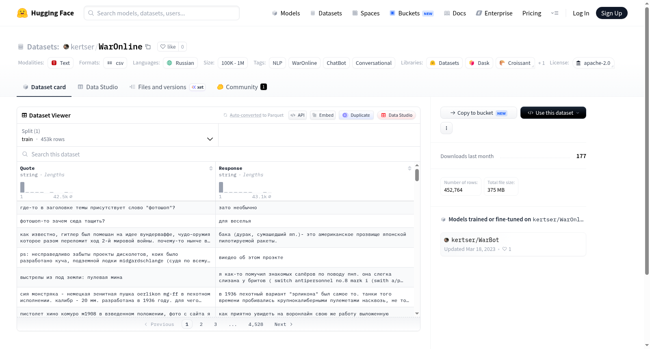Duplicate this dataset
Image resolution: width=650 pixels, height=349 pixels.
356,115
